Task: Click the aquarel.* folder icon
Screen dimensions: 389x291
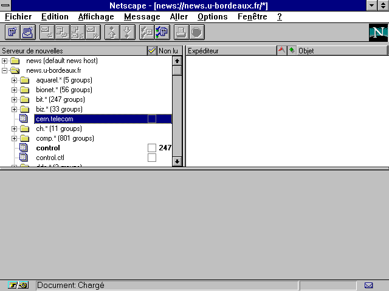Action: (24, 80)
